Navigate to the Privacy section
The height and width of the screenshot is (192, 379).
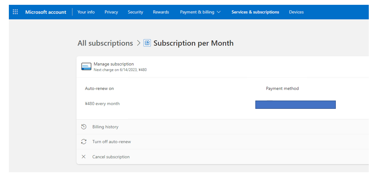click(x=111, y=12)
